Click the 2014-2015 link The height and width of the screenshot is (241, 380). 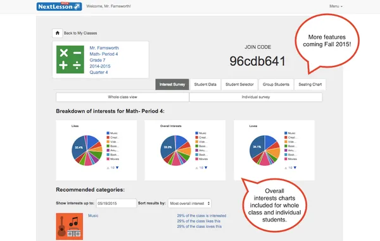coord(100,66)
